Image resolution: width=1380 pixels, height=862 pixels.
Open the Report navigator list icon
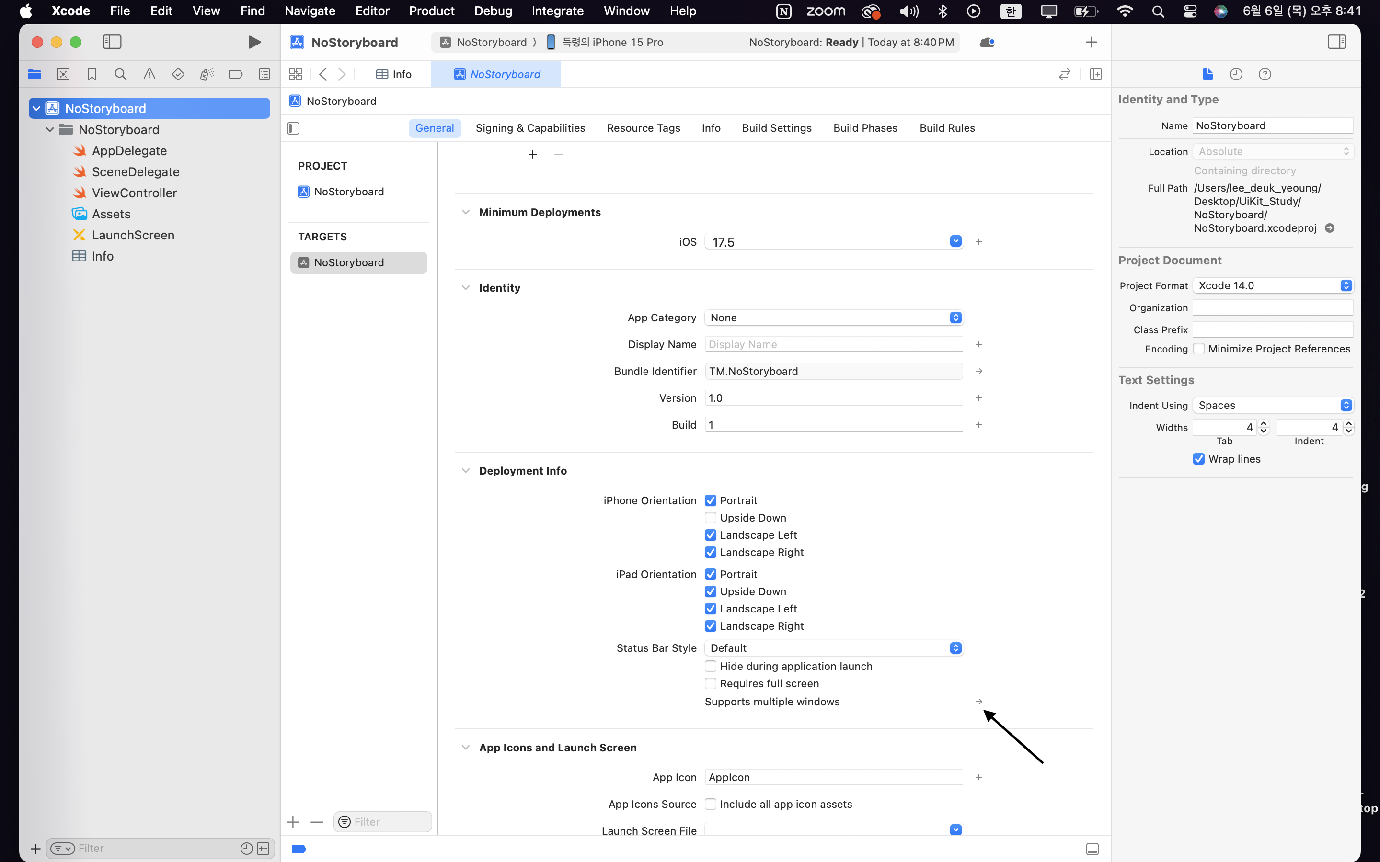[264, 74]
